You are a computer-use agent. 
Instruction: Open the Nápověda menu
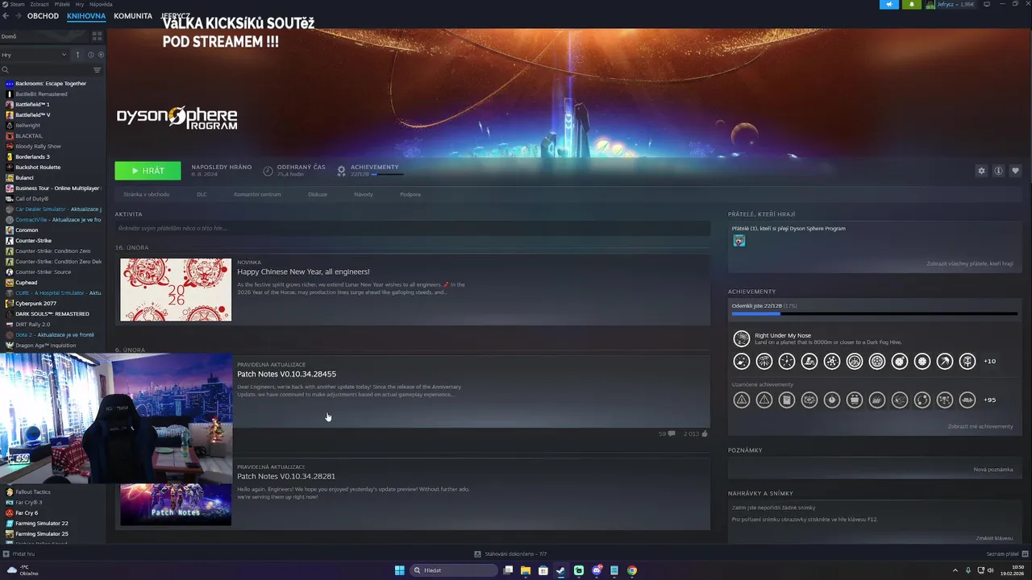(x=101, y=4)
